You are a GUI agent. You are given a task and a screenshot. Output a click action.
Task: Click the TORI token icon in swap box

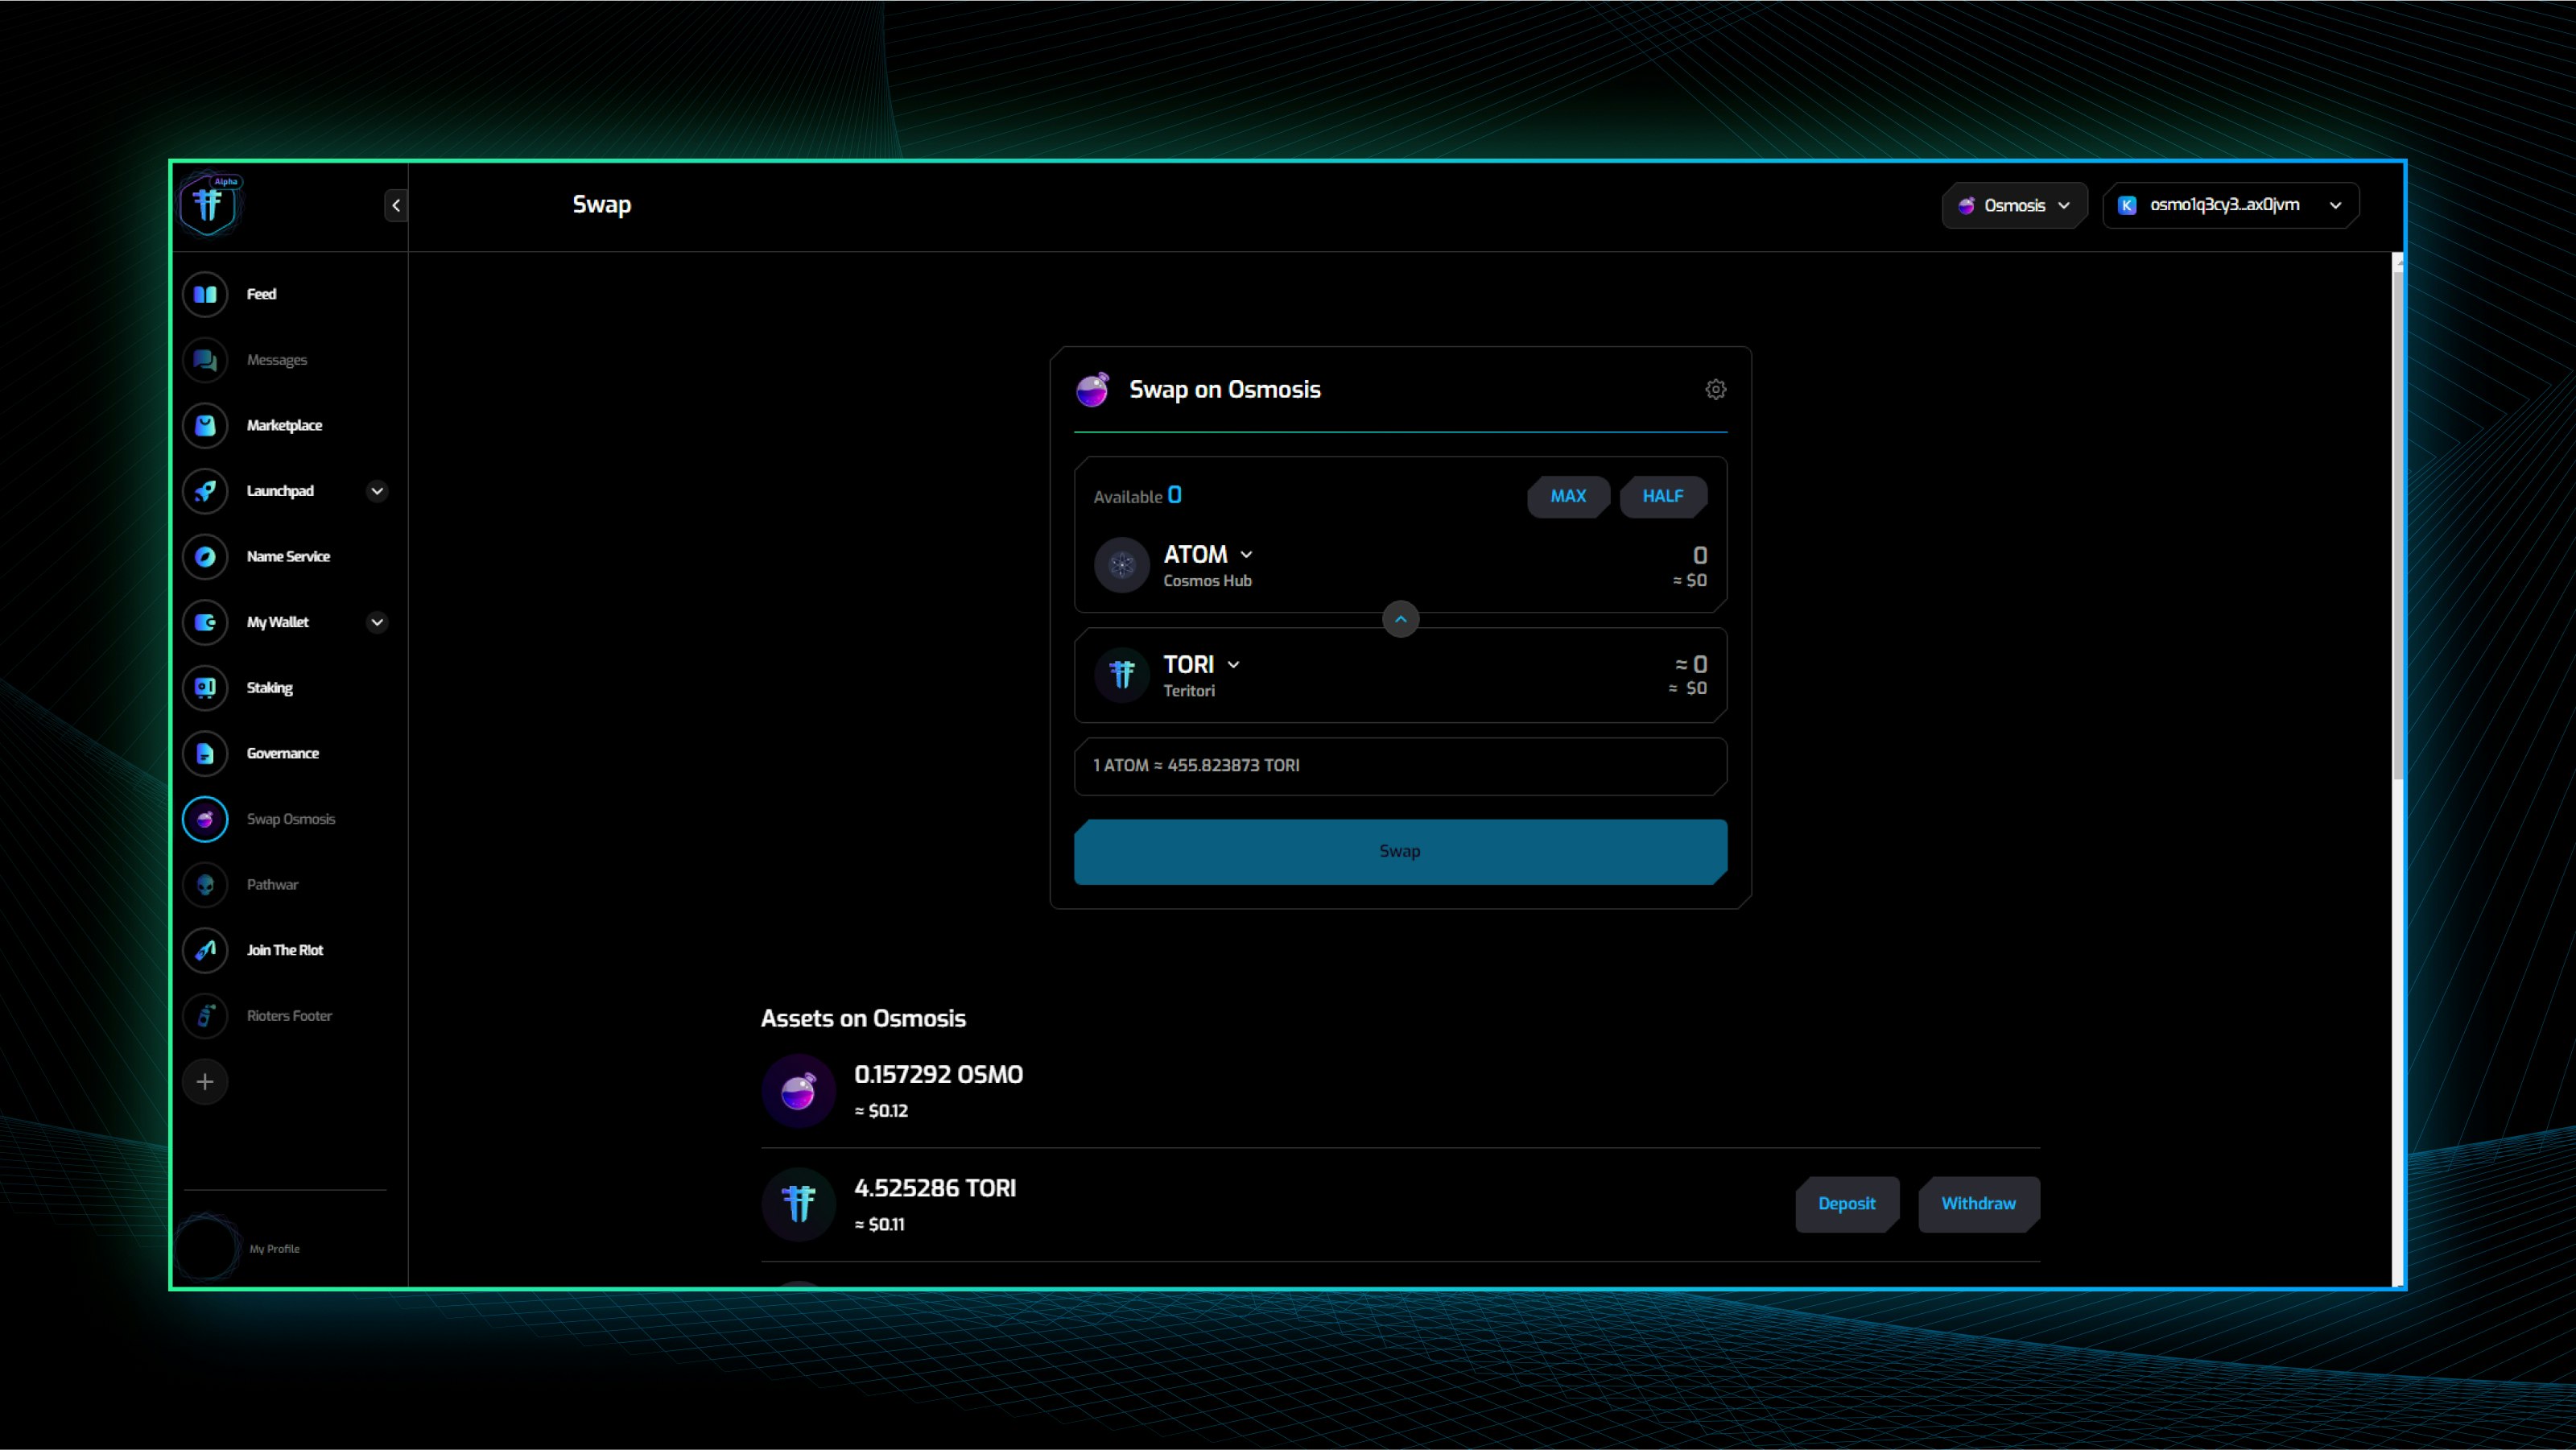[1122, 675]
